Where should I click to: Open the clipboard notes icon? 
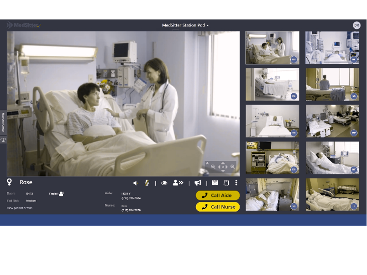pos(226,183)
